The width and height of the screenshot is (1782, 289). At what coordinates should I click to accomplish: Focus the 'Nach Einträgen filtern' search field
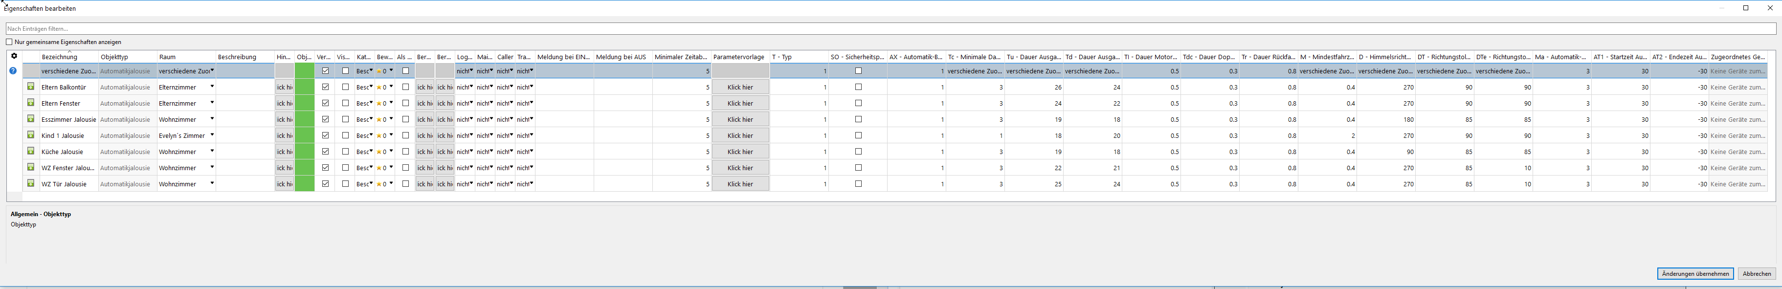(x=891, y=28)
